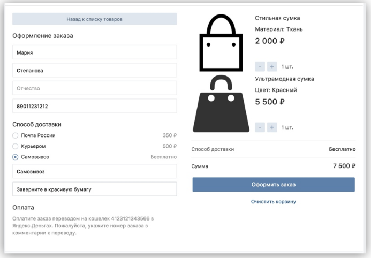Go back via Назад к списку товаров
Viewport: 371px width, 258px height.
94,19
